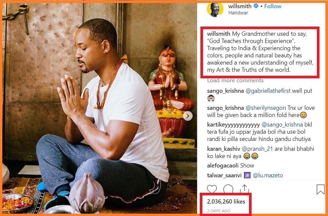Open comments via speech bubble icon

coord(228,189)
